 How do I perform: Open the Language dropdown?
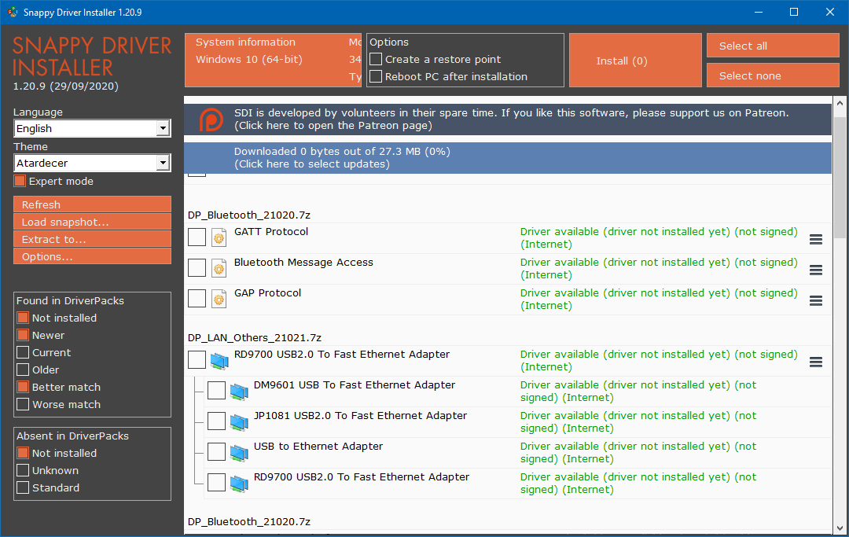tap(92, 128)
